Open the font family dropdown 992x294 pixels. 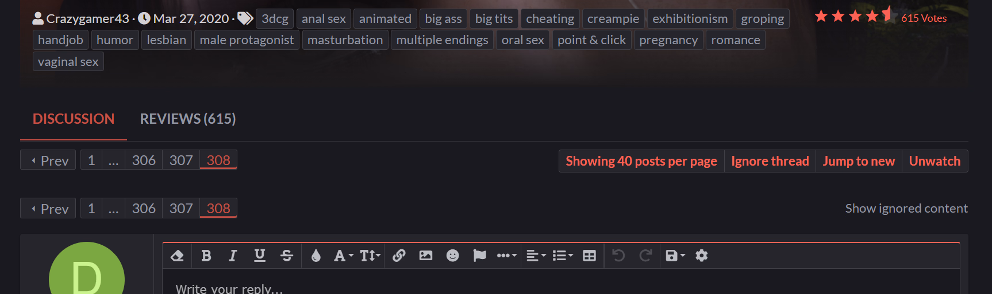(x=343, y=256)
